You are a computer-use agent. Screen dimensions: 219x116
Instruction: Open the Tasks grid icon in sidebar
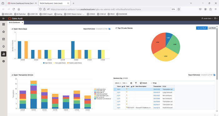click(x=4, y=24)
